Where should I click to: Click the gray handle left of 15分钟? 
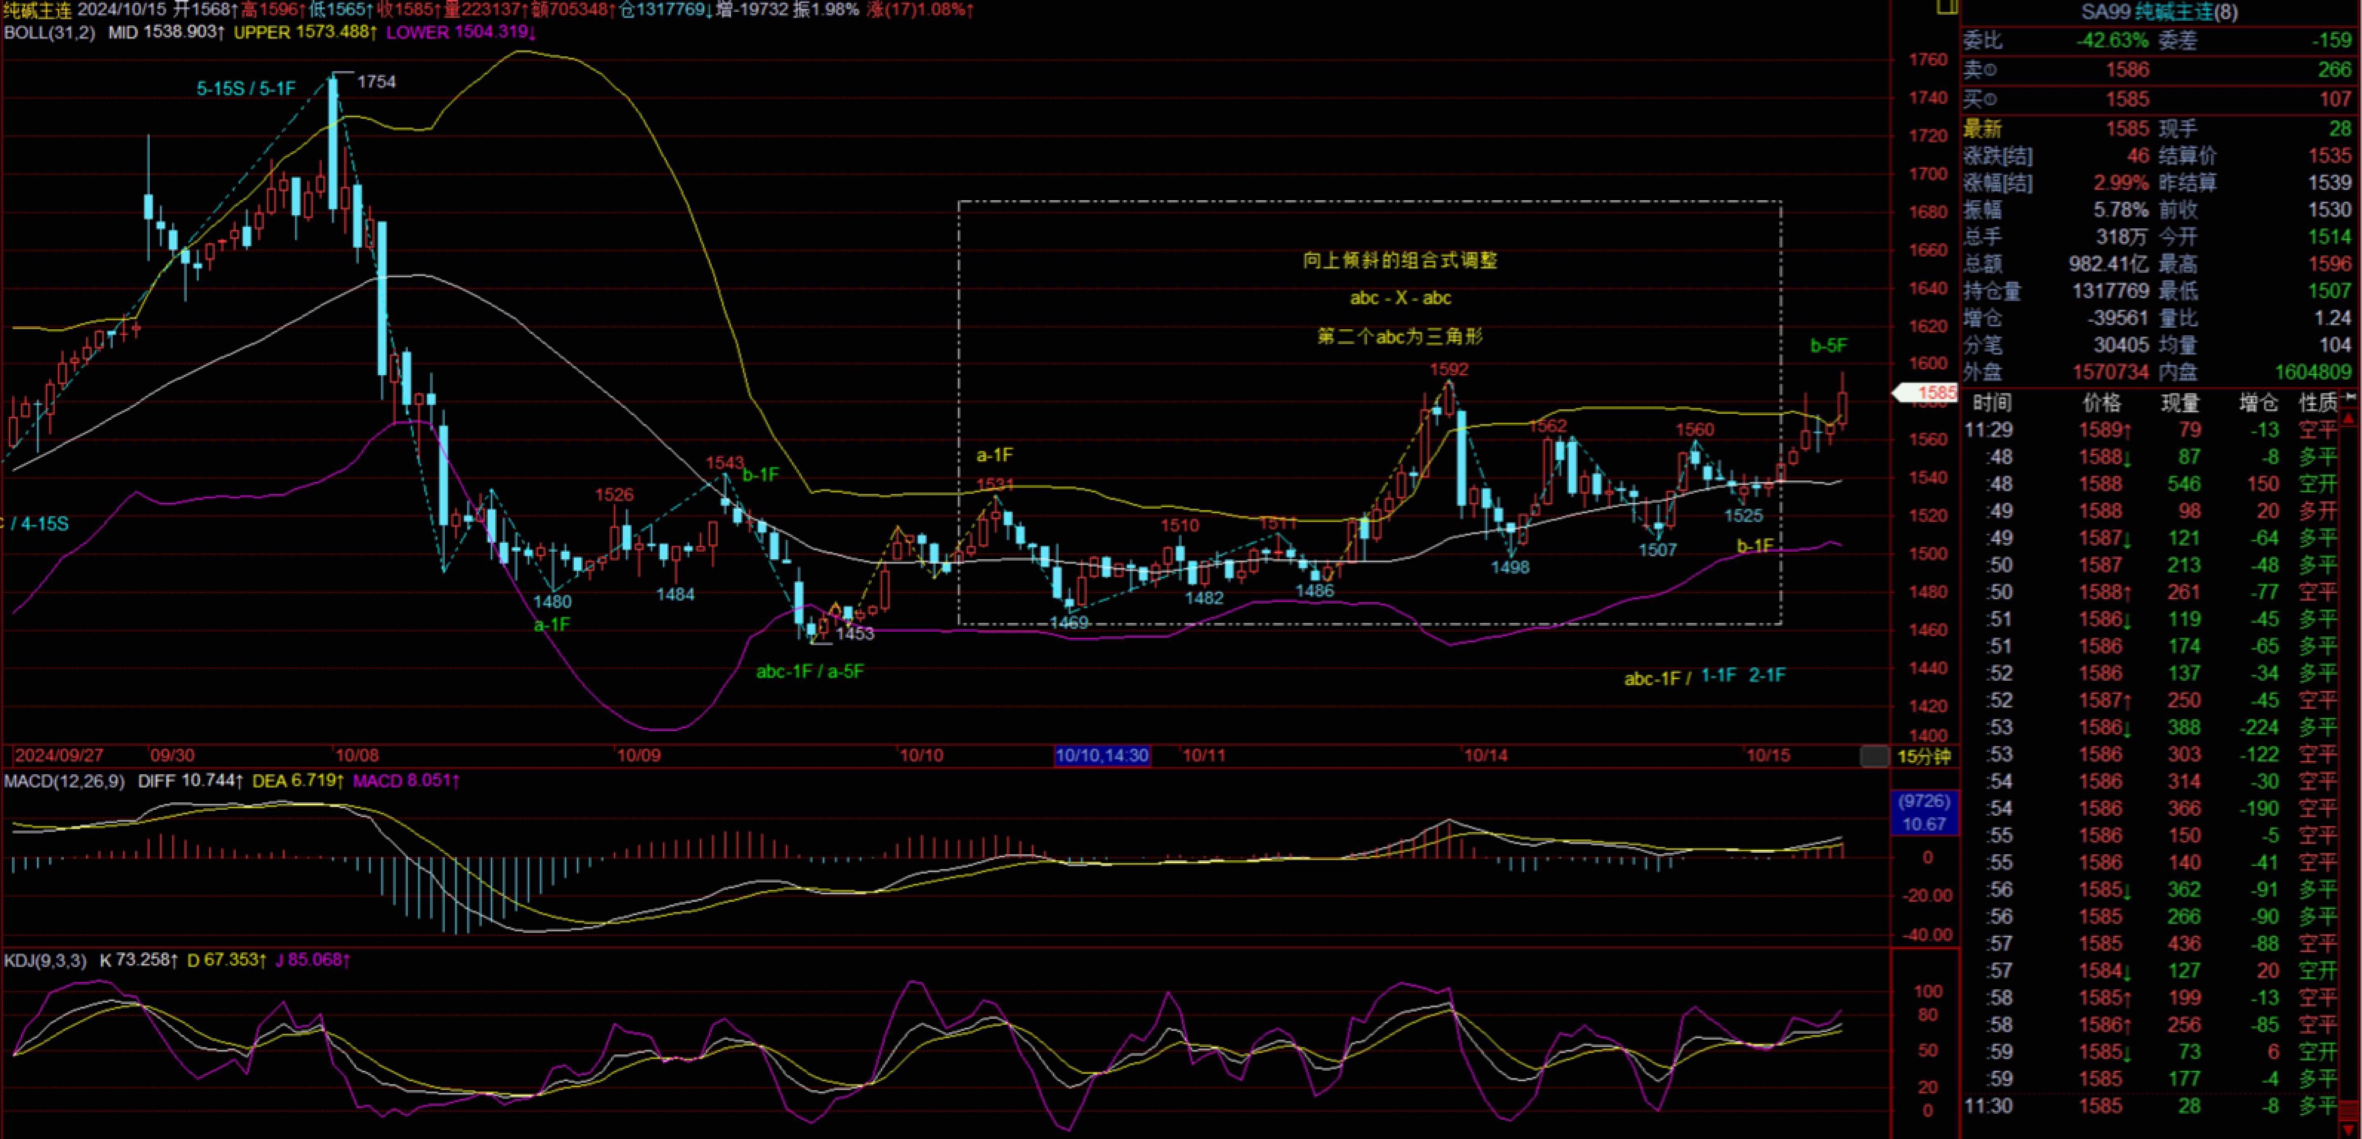1874,756
